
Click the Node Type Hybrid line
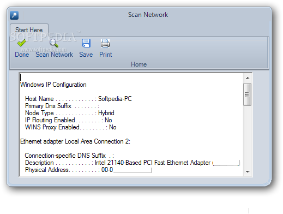[x=70, y=113]
